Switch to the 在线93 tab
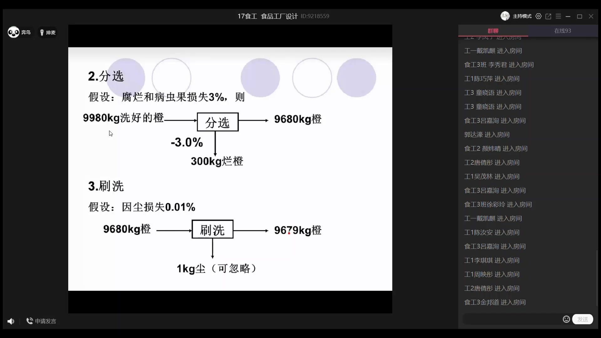The height and width of the screenshot is (338, 601). pyautogui.click(x=562, y=31)
